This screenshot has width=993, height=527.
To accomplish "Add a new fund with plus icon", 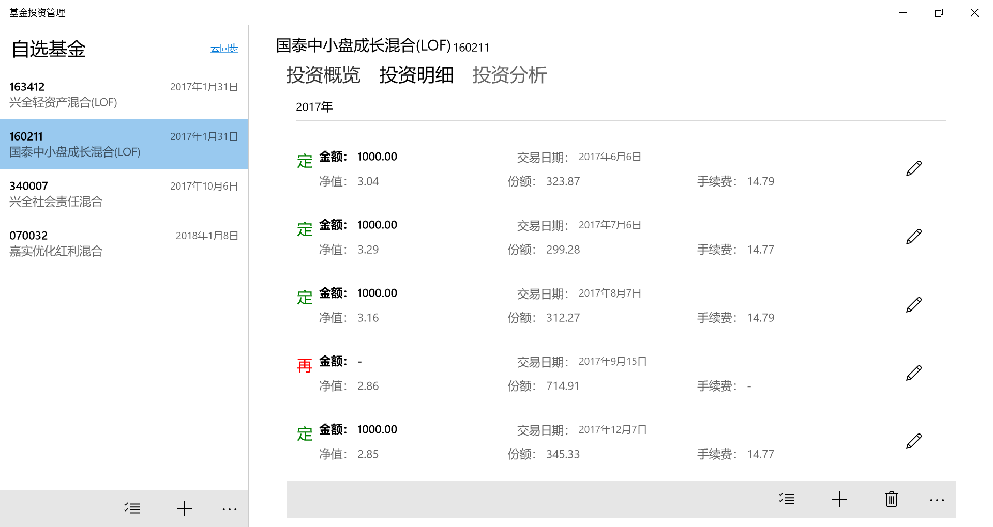I will point(184,508).
